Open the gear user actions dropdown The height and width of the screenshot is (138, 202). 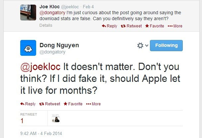pyautogui.click(x=142, y=46)
